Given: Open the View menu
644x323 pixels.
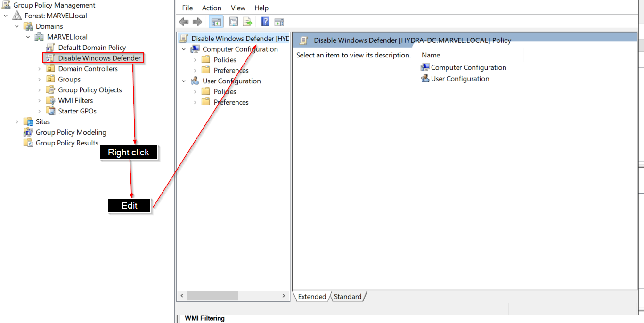Looking at the screenshot, I should pyautogui.click(x=238, y=8).
